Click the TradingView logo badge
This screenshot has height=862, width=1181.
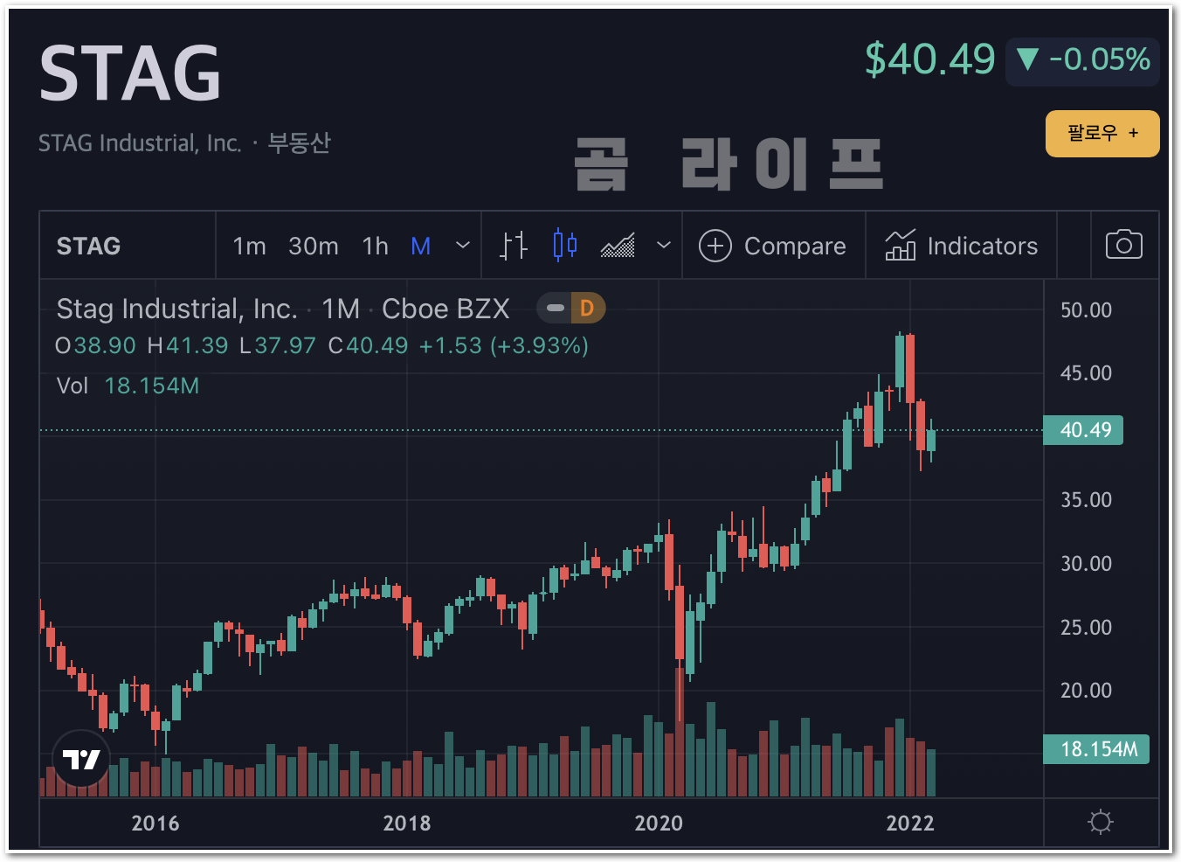[x=81, y=759]
